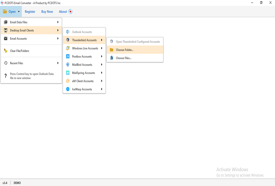Select Choose Files... menu entry
This screenshot has height=186, width=275.
[x=124, y=58]
